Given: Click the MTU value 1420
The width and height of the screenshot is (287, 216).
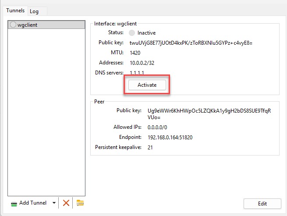Looking at the screenshot, I should (136, 53).
